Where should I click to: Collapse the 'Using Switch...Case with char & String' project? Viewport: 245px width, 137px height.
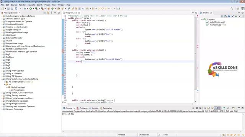(x=2, y=79)
